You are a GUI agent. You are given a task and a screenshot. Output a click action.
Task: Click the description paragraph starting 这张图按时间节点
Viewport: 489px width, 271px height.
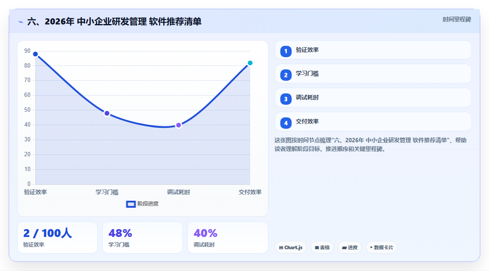(x=371, y=145)
